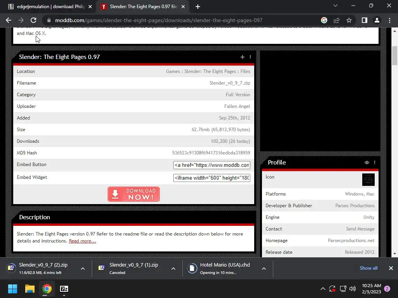Click the Slender_v0_9_7.zip filename value
The image size is (398, 298).
[230, 83]
